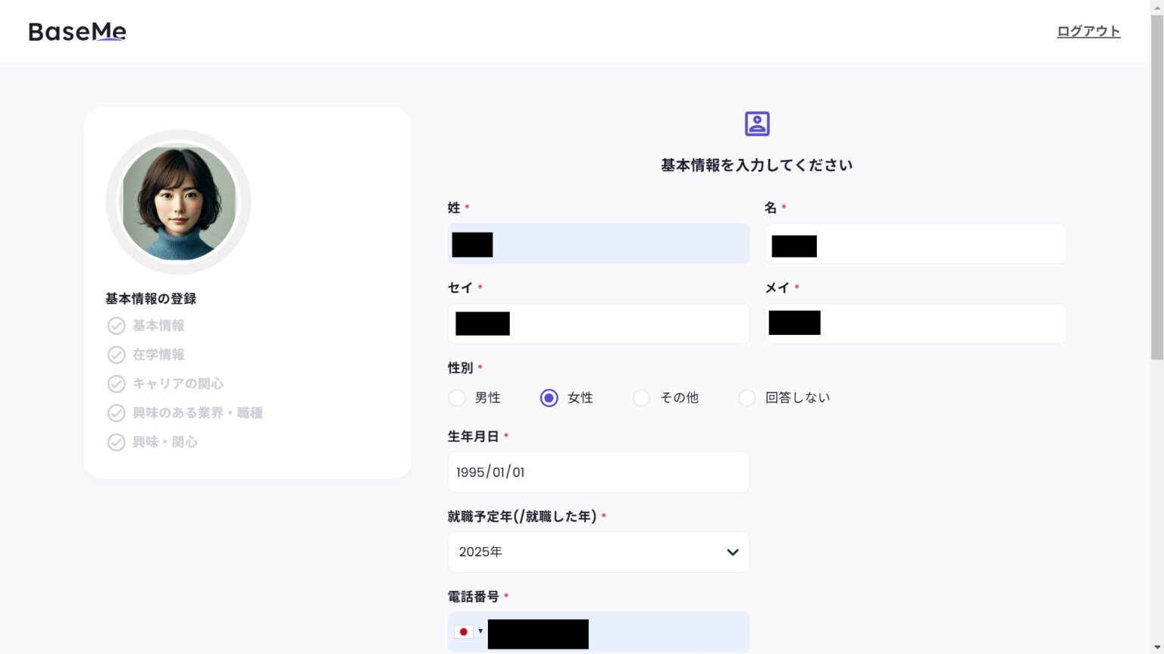This screenshot has width=1164, height=654.
Task: Click the profile avatar photo
Action: click(x=178, y=202)
